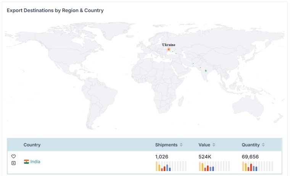Image resolution: width=290 pixels, height=176 pixels.
Task: Sort by Shipments using sort arrows
Action: pyautogui.click(x=181, y=145)
